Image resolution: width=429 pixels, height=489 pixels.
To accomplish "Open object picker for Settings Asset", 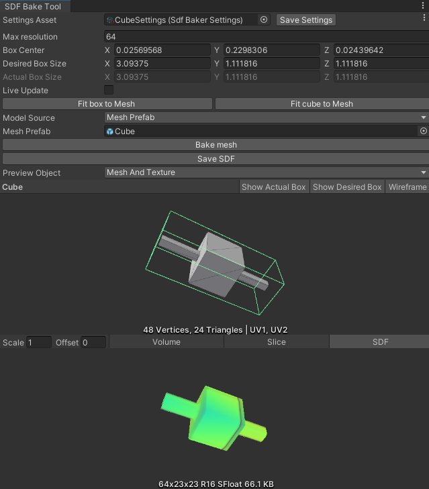I will point(264,20).
